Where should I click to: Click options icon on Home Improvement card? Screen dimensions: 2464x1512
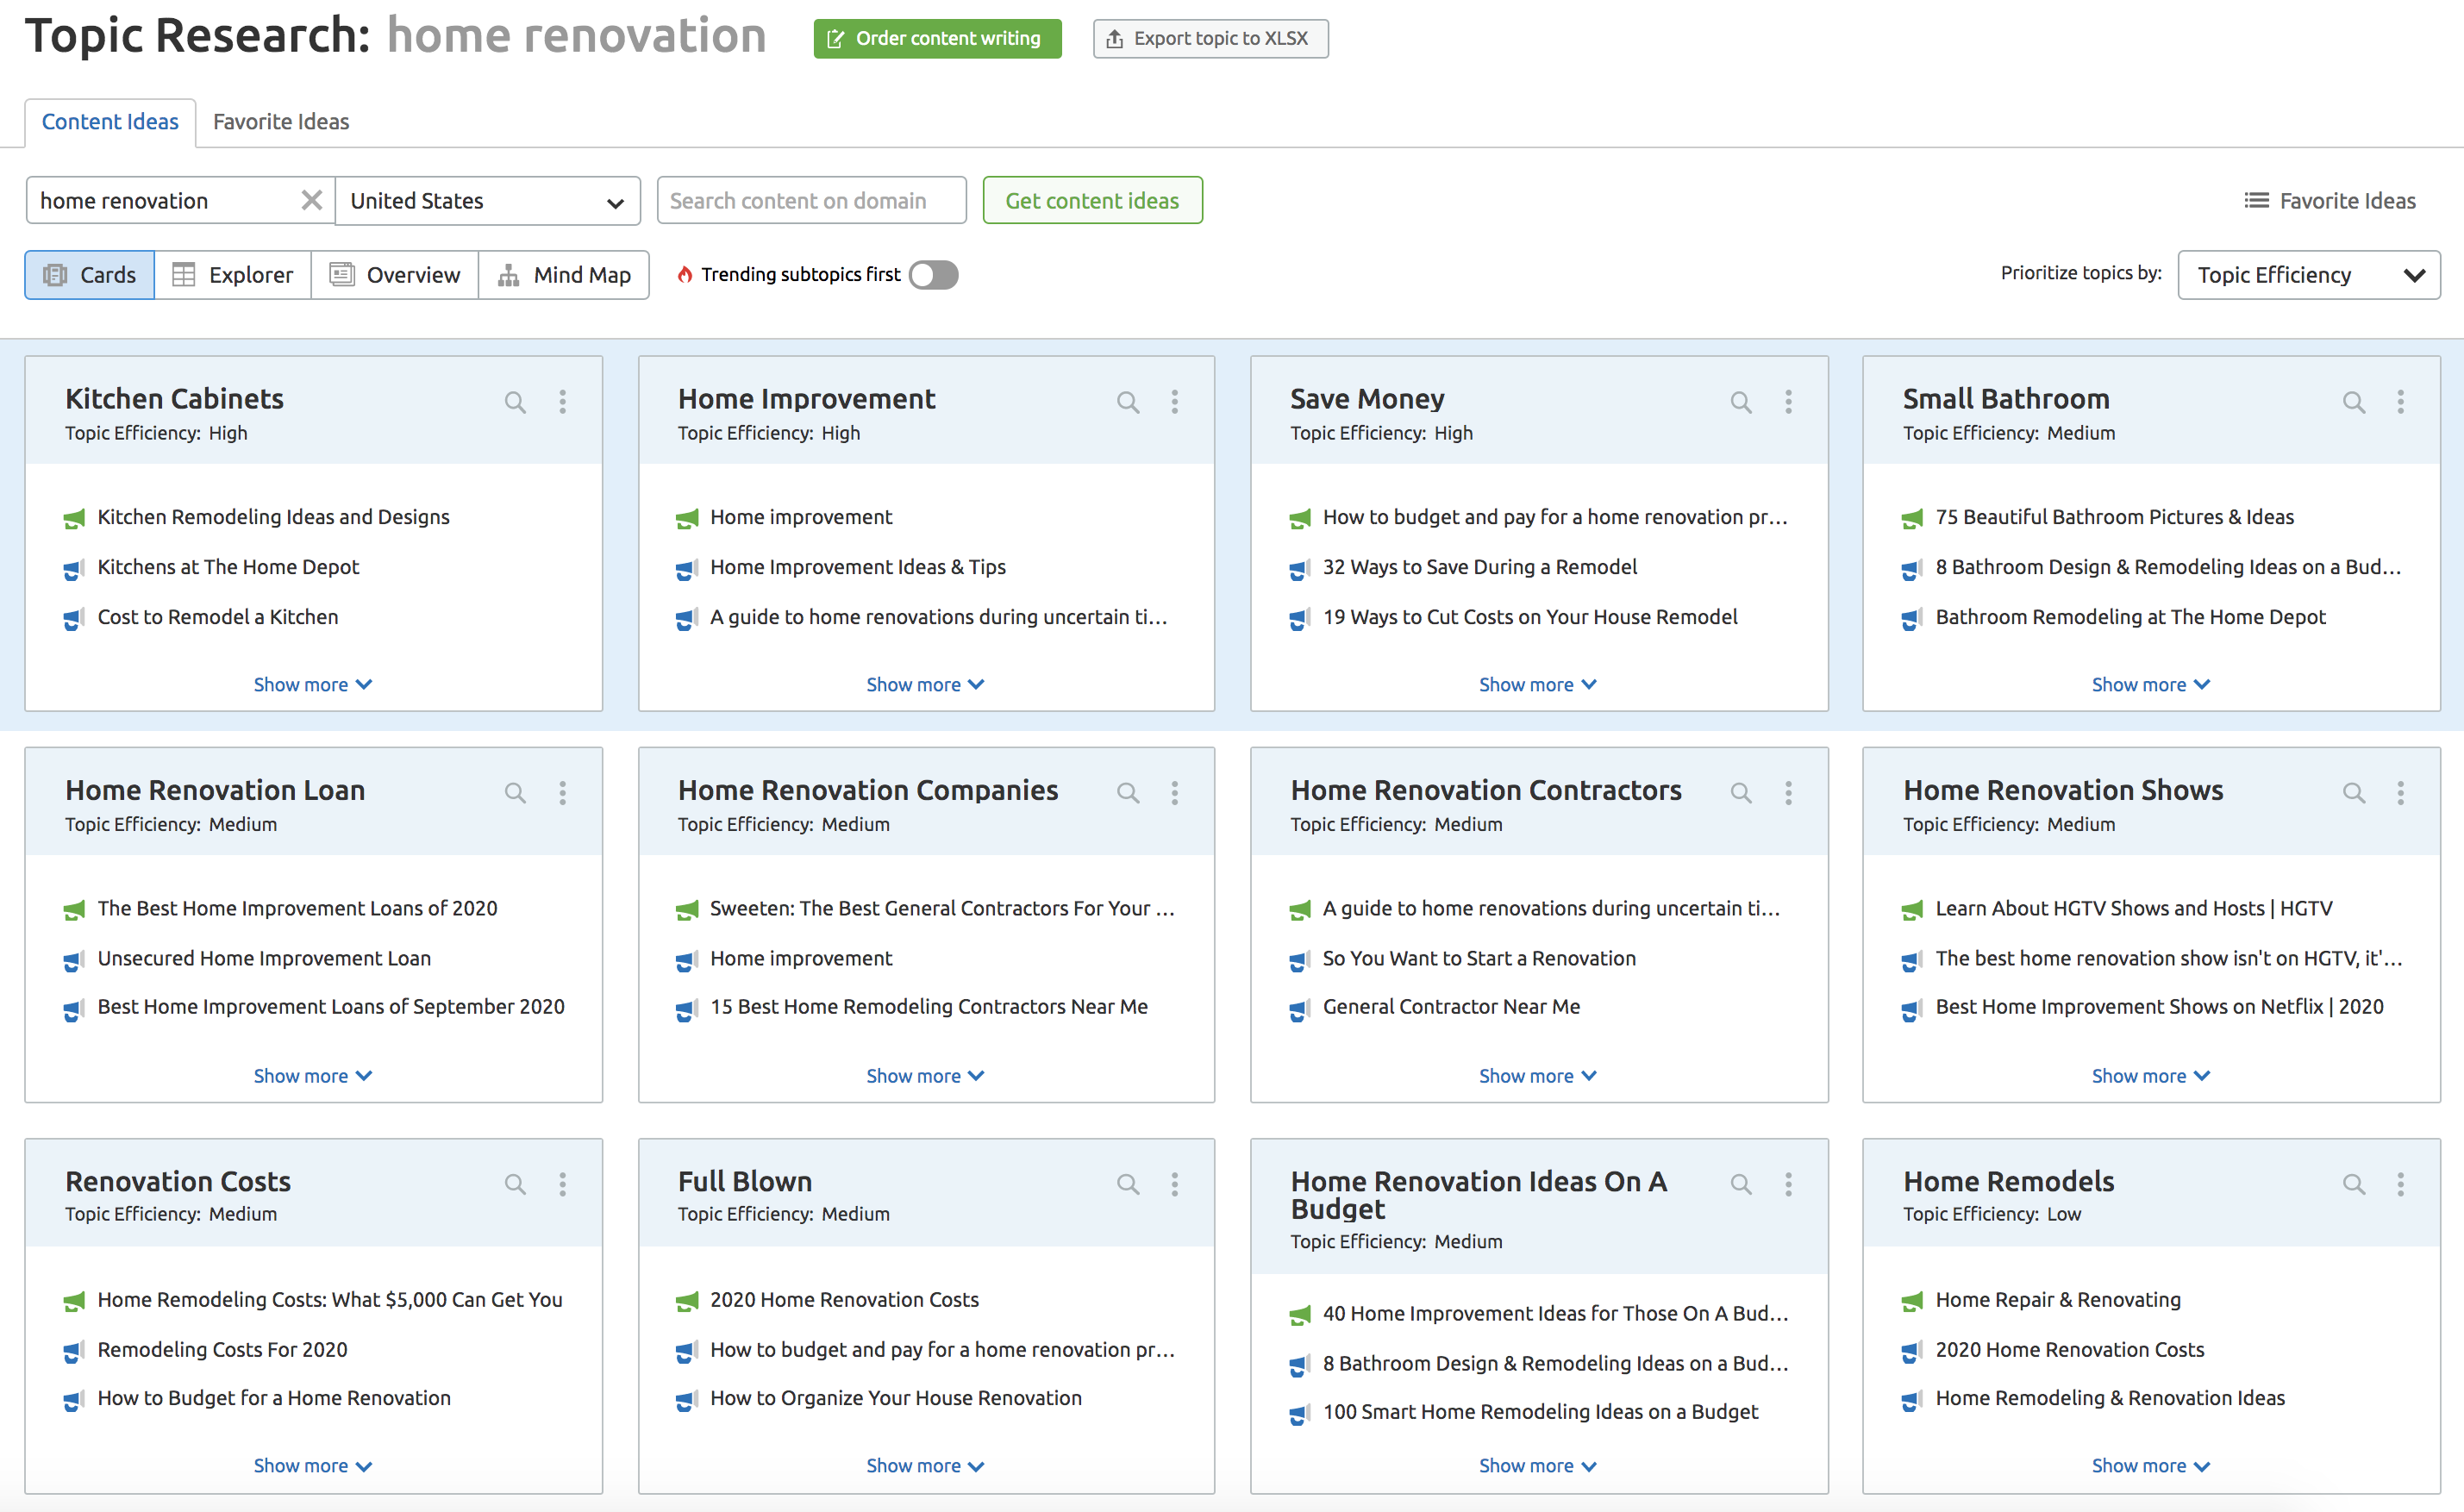(x=1176, y=402)
